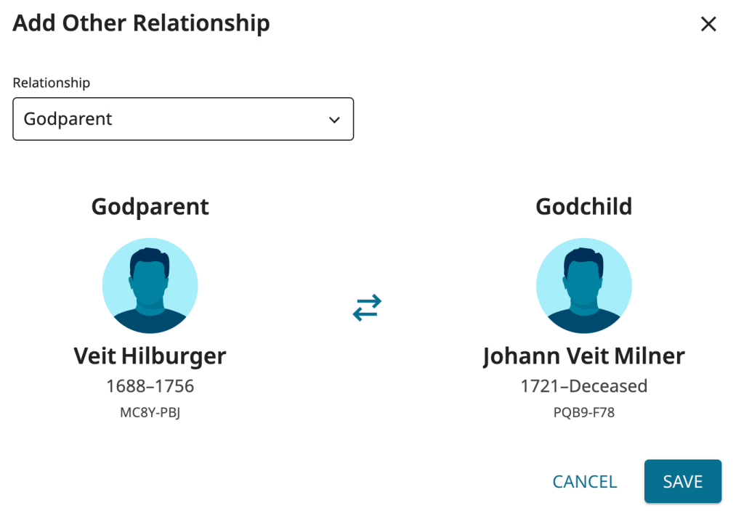Click the chevron arrow in Relationship box
Viewport: 744px width, 516px height.
tap(334, 120)
